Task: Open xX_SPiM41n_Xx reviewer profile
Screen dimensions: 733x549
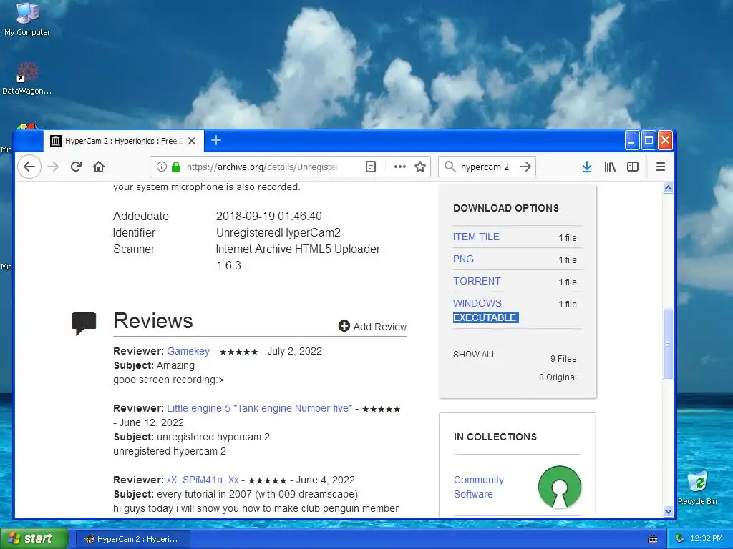Action: [x=203, y=480]
